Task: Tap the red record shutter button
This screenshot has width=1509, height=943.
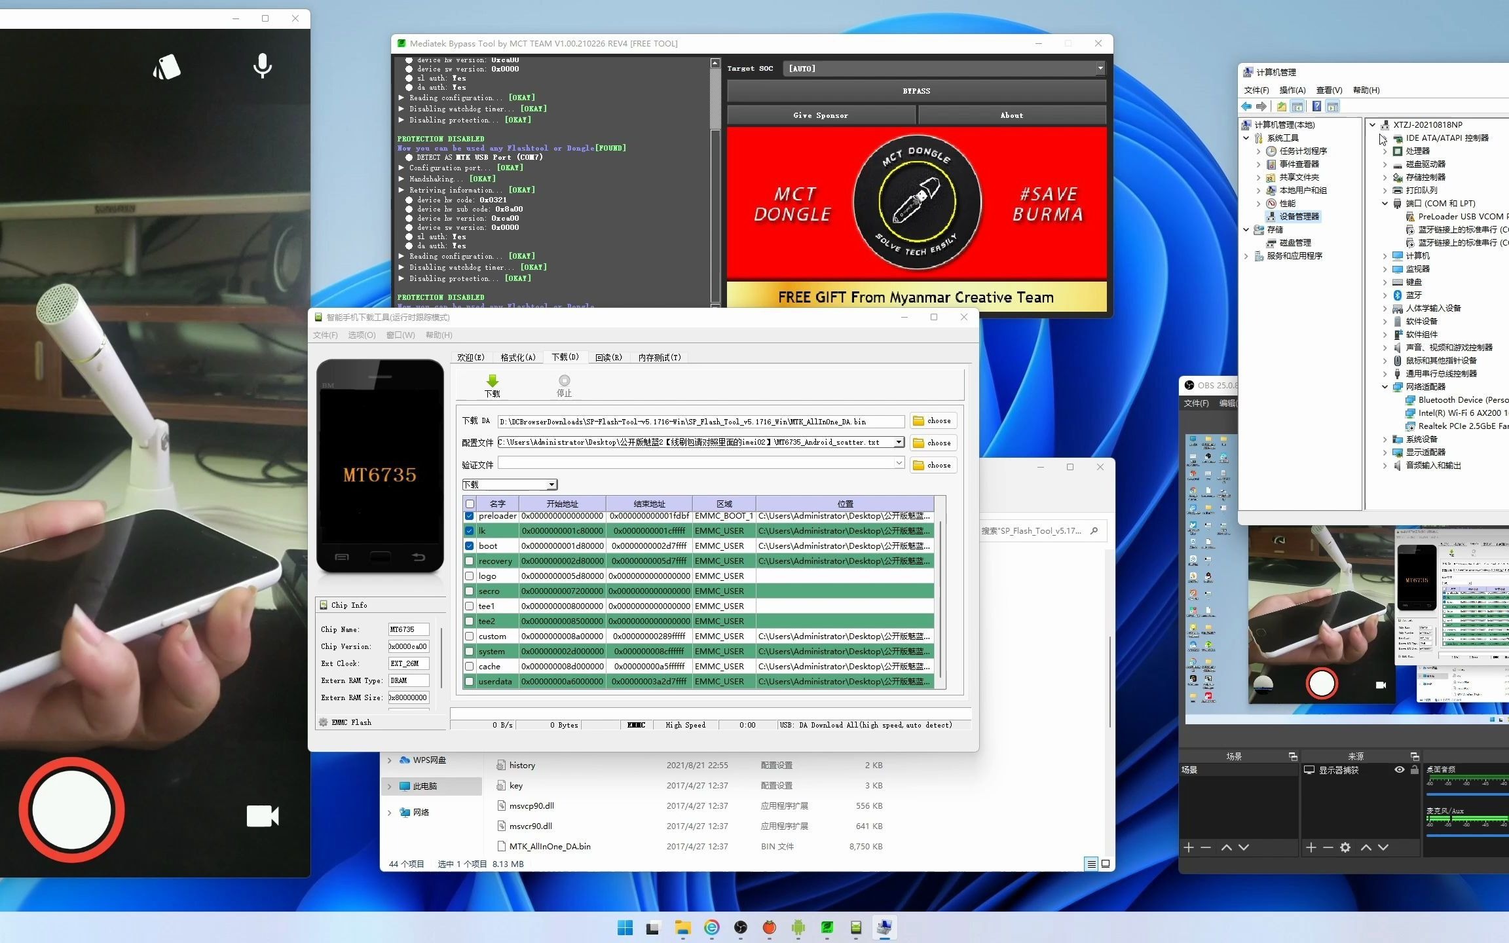Action: click(x=72, y=810)
